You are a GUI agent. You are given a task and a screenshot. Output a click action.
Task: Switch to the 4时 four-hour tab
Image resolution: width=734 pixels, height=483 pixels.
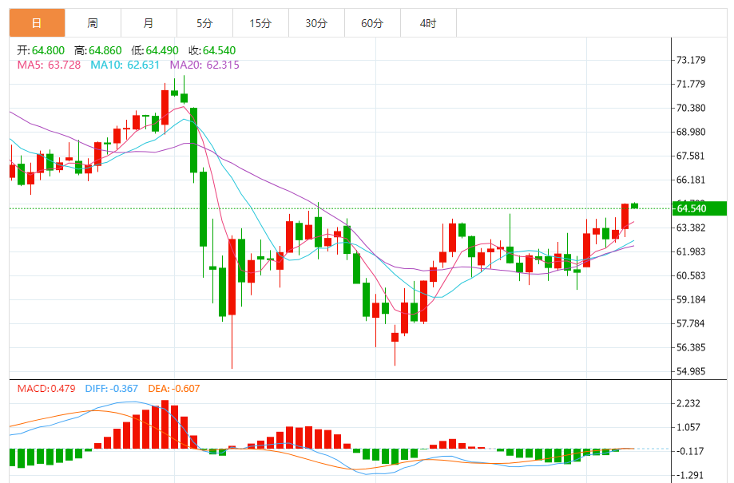(x=428, y=23)
